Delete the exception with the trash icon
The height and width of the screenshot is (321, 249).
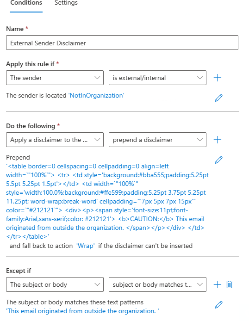click(229, 284)
